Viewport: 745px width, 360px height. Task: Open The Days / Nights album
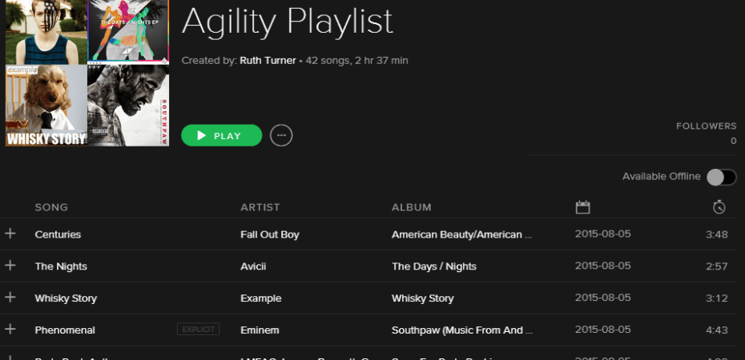click(433, 266)
